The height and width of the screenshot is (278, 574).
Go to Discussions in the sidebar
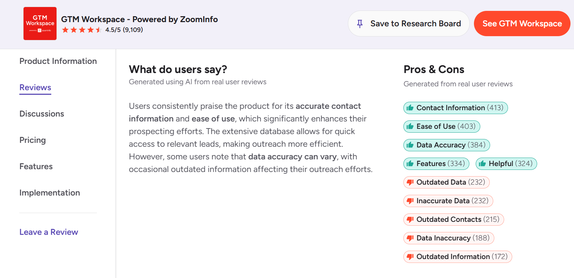point(42,114)
